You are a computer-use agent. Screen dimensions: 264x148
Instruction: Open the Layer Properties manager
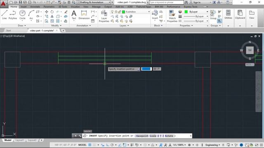point(104,16)
